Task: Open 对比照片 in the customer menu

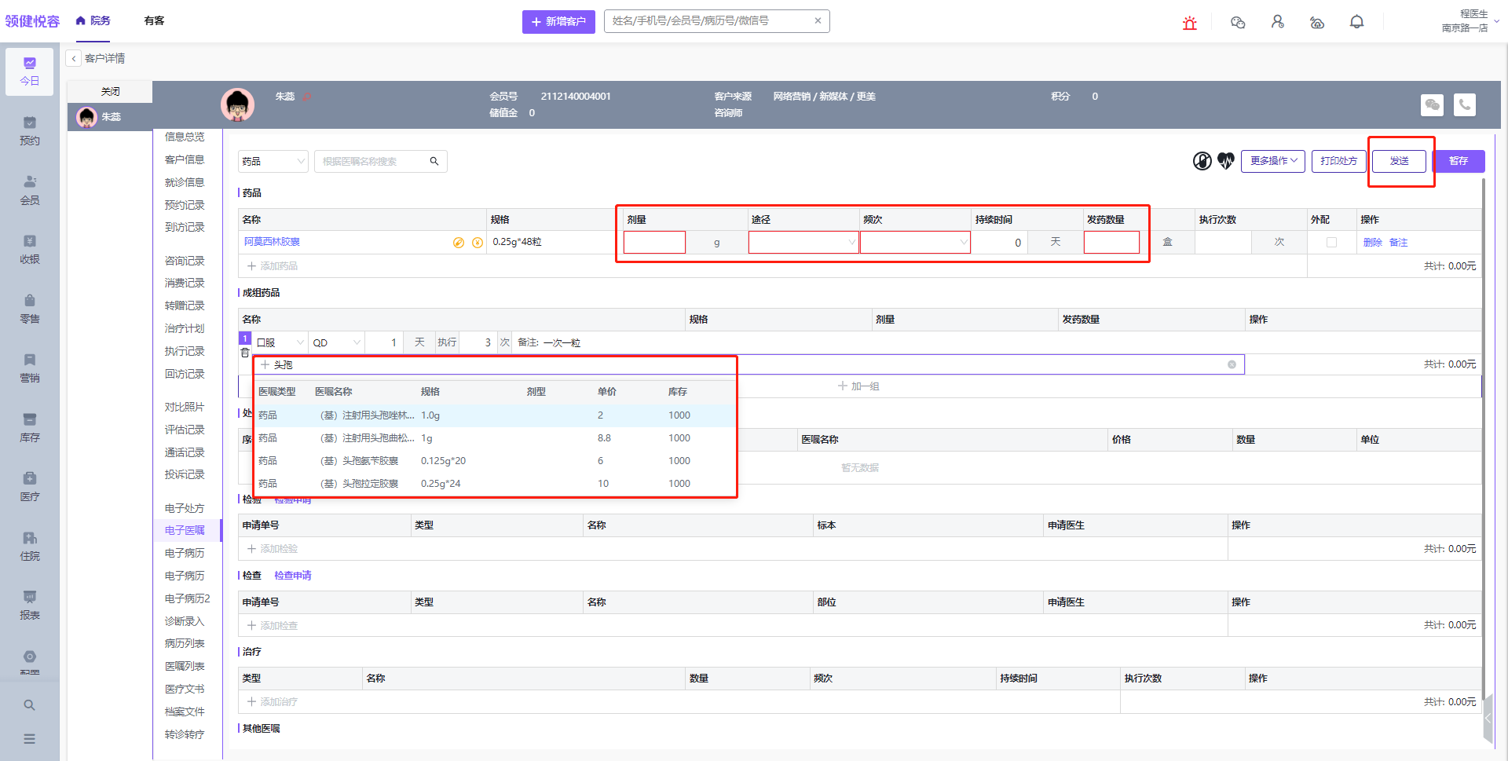Action: 185,407
